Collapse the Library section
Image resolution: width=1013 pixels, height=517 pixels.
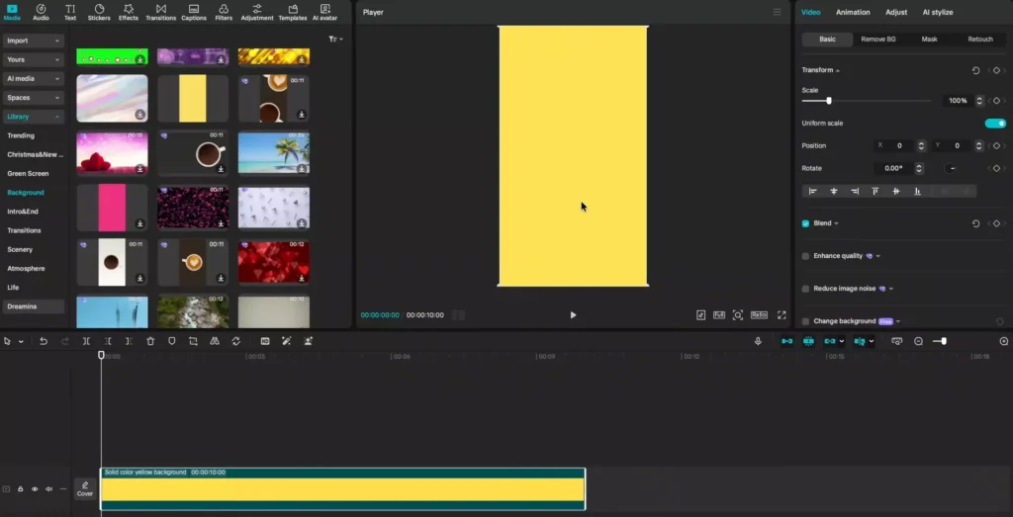pos(33,117)
